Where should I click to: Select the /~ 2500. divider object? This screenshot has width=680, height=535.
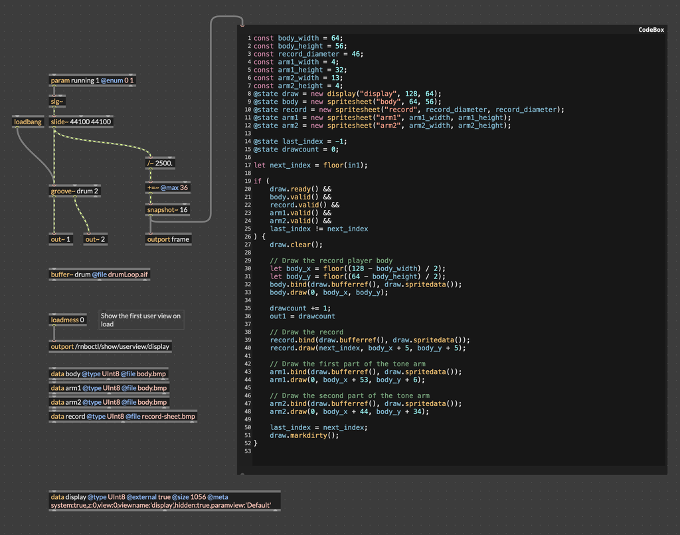pos(160,163)
